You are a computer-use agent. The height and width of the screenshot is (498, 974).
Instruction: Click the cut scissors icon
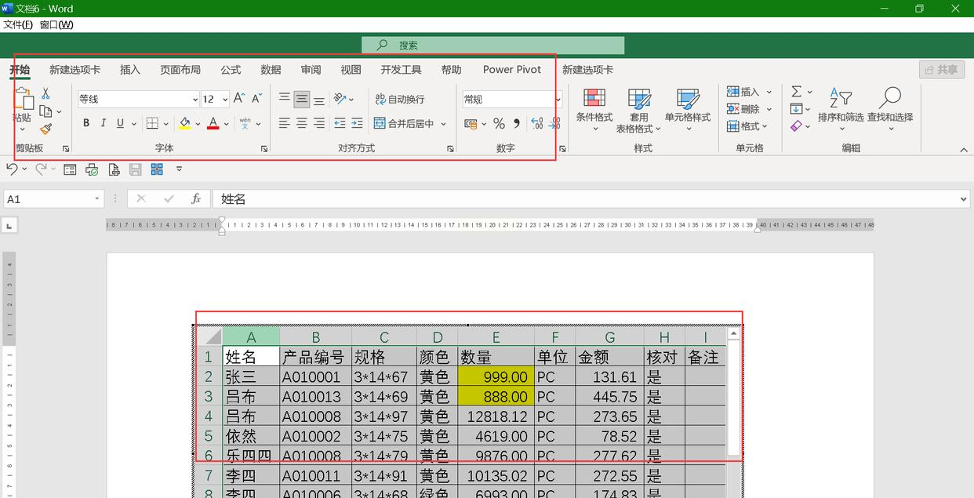[x=45, y=93]
